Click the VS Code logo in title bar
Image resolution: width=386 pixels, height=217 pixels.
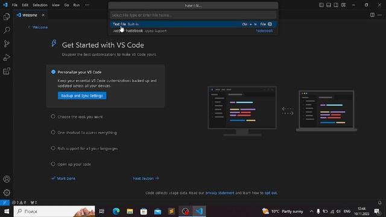click(5, 5)
